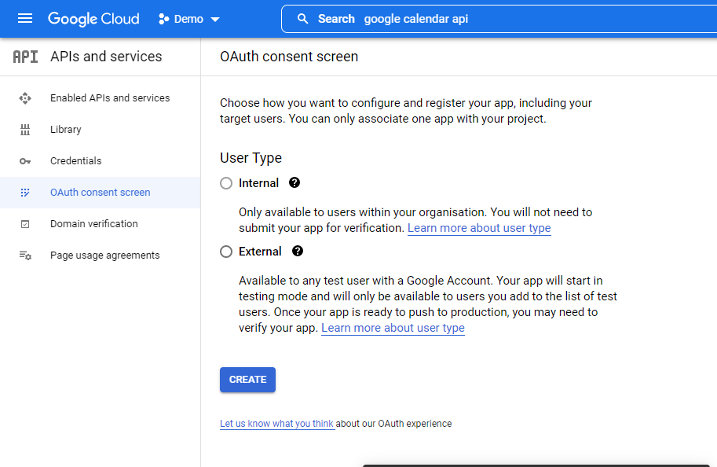Click the OAuth consent screen page title
The image size is (717, 467).
(289, 57)
